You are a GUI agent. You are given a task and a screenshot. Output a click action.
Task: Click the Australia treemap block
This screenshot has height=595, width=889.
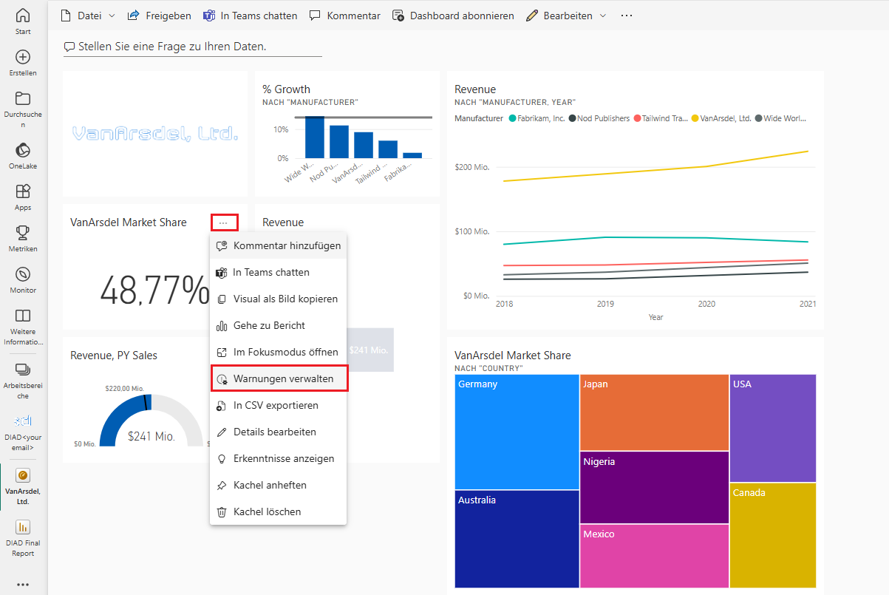click(517, 539)
